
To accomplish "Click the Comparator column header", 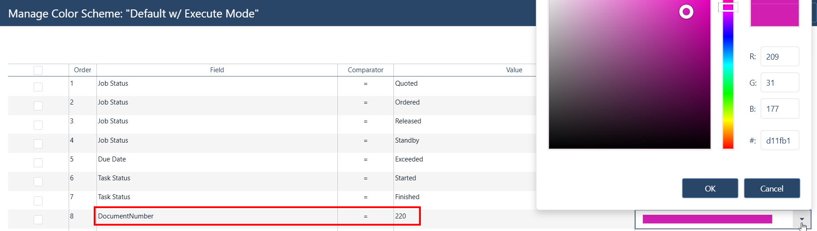I will 365,70.
